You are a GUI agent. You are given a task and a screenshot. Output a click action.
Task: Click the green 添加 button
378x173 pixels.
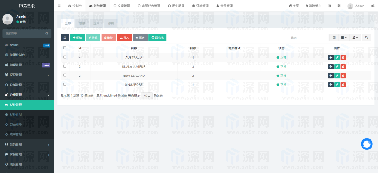pos(77,38)
